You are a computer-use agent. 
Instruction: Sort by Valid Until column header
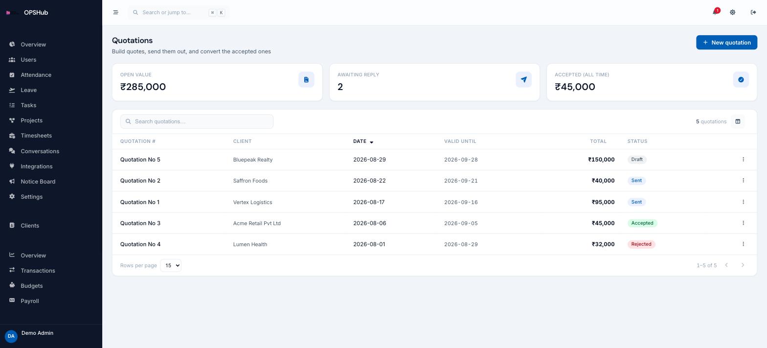pos(460,141)
